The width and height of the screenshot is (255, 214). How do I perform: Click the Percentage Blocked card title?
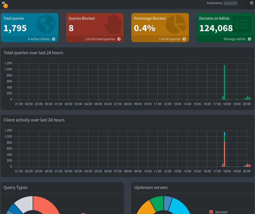pos(150,18)
